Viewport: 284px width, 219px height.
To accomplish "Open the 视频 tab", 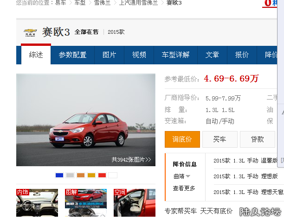I will [x=139, y=55].
